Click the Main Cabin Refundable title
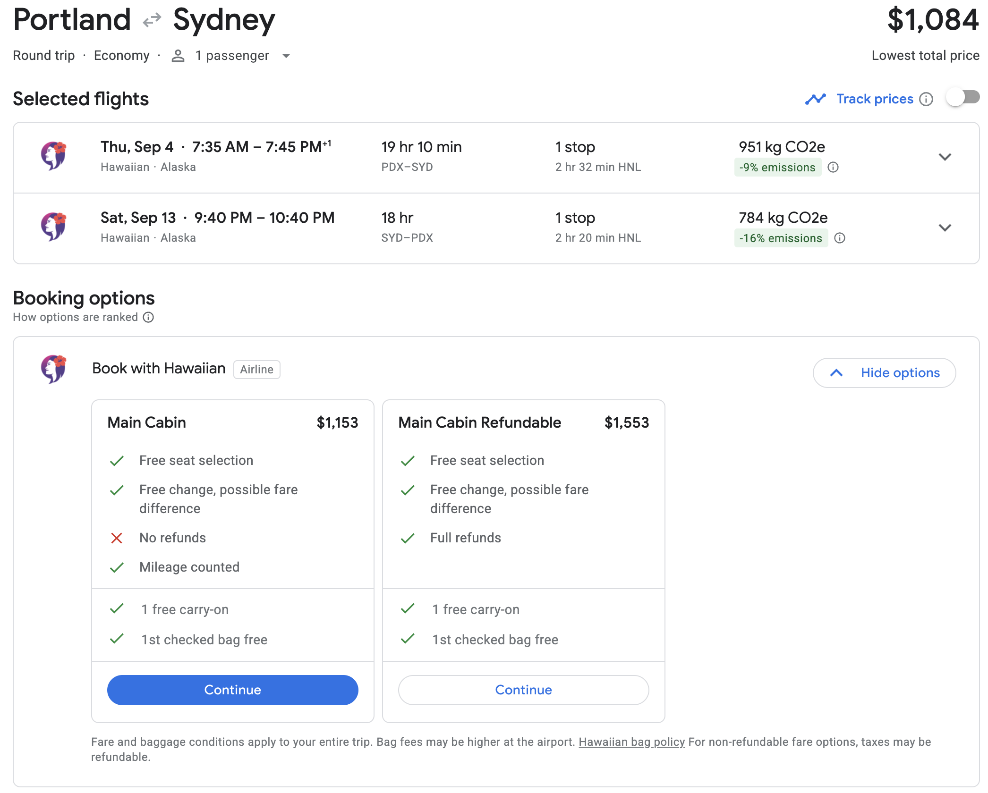This screenshot has width=988, height=793. tap(479, 422)
